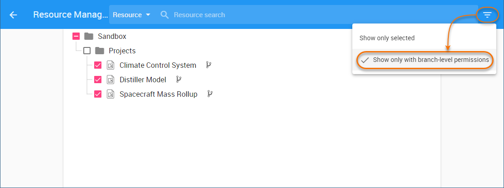This screenshot has height=188, width=504.
Task: Click the back arrow icon
Action: pyautogui.click(x=13, y=15)
